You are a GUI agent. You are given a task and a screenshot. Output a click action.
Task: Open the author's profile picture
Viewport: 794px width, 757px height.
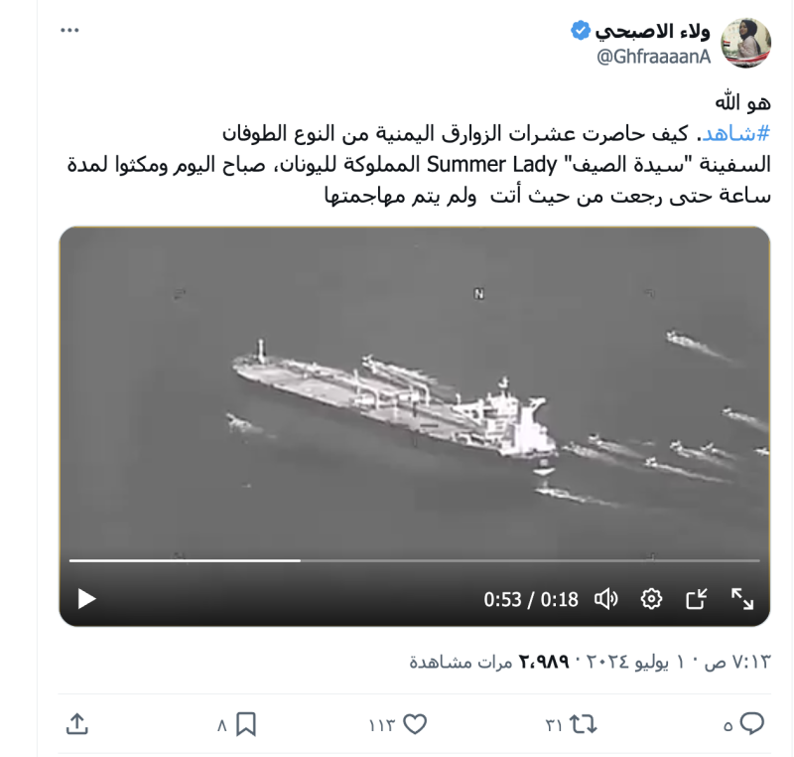point(745,44)
